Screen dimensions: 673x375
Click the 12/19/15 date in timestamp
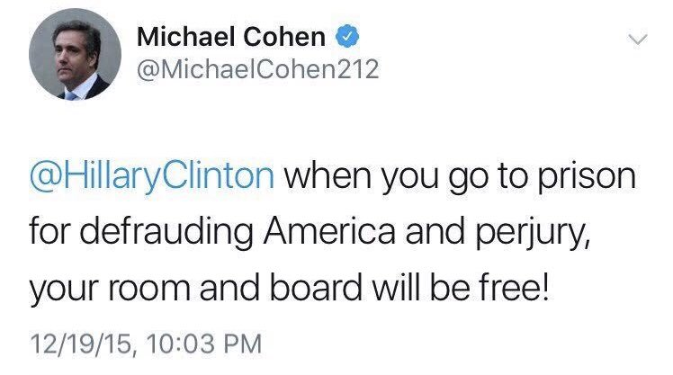pyautogui.click(x=80, y=344)
